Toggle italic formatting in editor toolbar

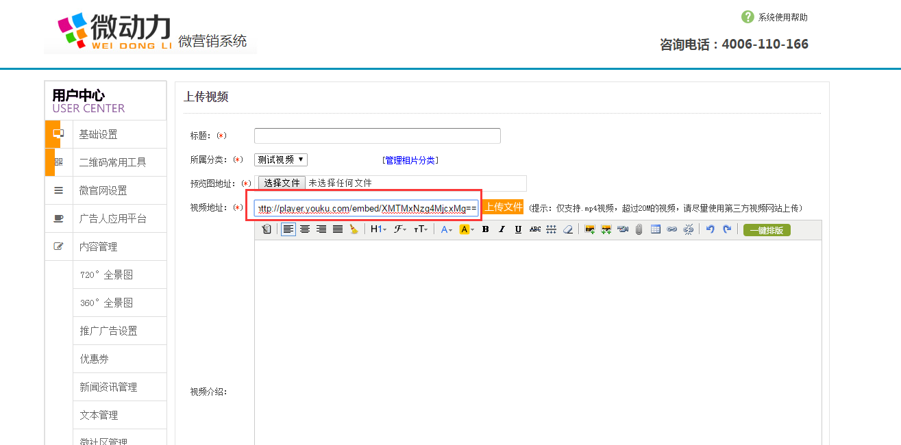coord(502,229)
